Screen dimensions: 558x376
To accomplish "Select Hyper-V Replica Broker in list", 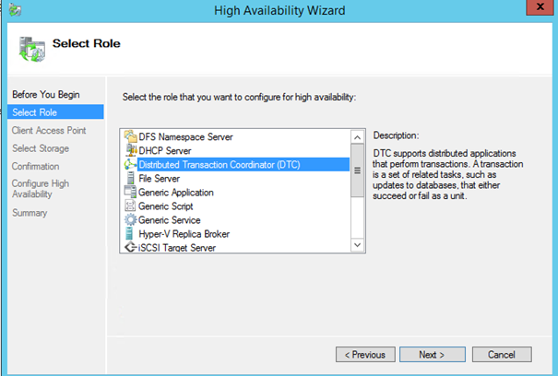I will tap(184, 234).
